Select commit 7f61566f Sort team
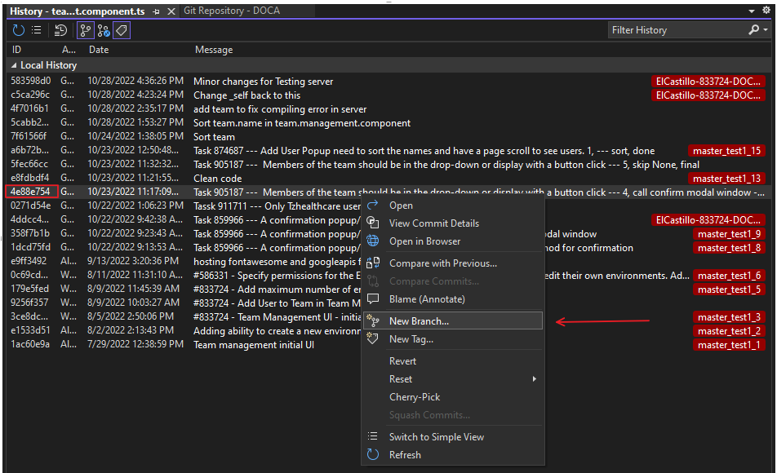 point(388,137)
